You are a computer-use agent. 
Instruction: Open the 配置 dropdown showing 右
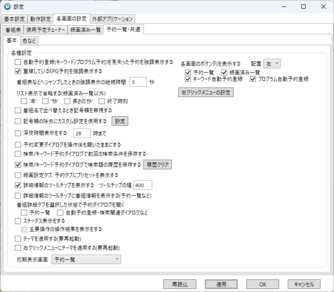tap(272, 63)
